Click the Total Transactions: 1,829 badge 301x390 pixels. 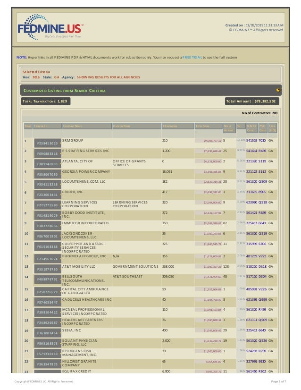point(46,101)
